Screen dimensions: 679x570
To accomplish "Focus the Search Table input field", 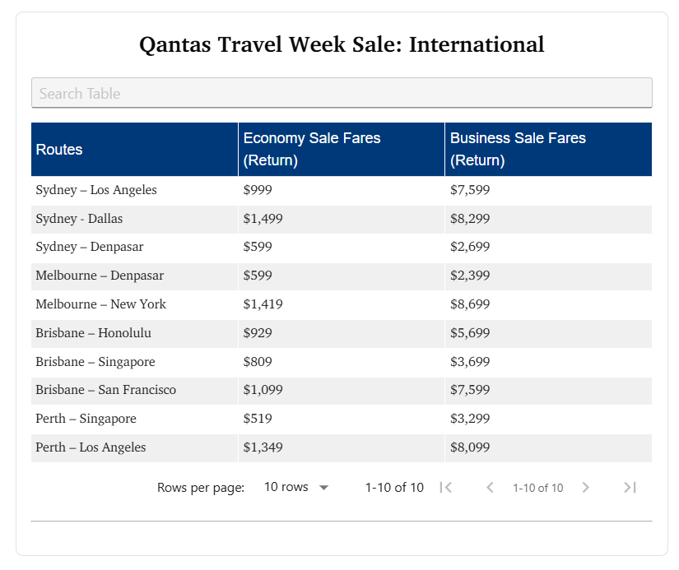I will [342, 93].
